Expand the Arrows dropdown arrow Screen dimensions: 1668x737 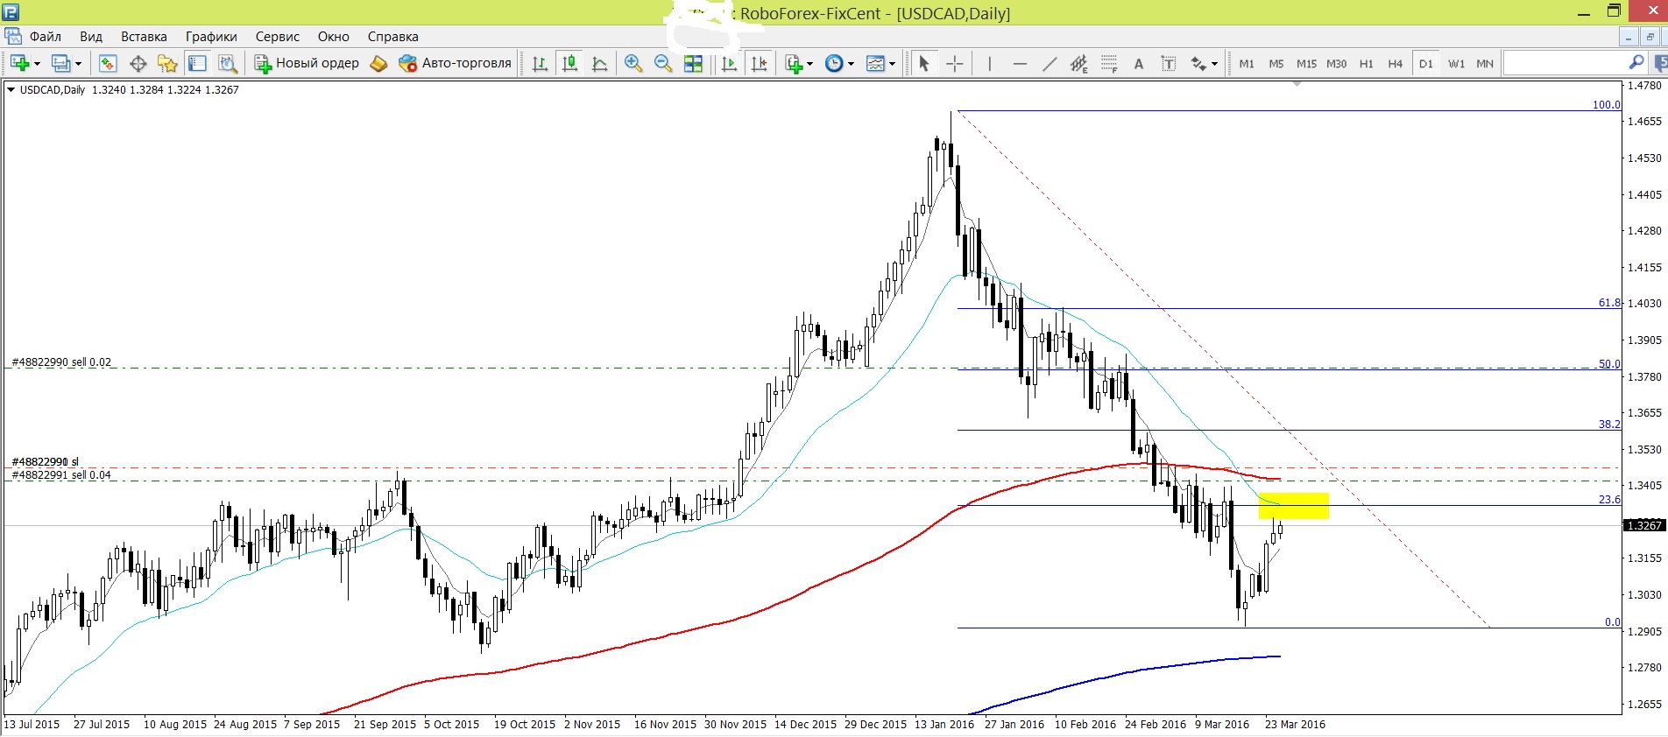click(x=1214, y=64)
